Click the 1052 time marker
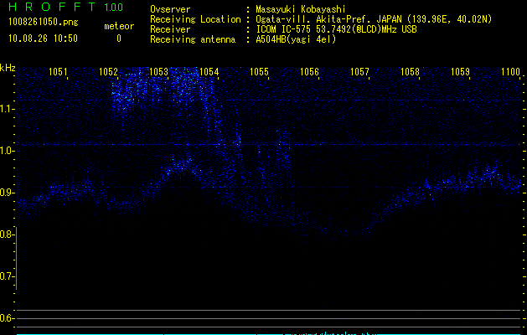The width and height of the screenshot is (527, 335). [x=108, y=72]
